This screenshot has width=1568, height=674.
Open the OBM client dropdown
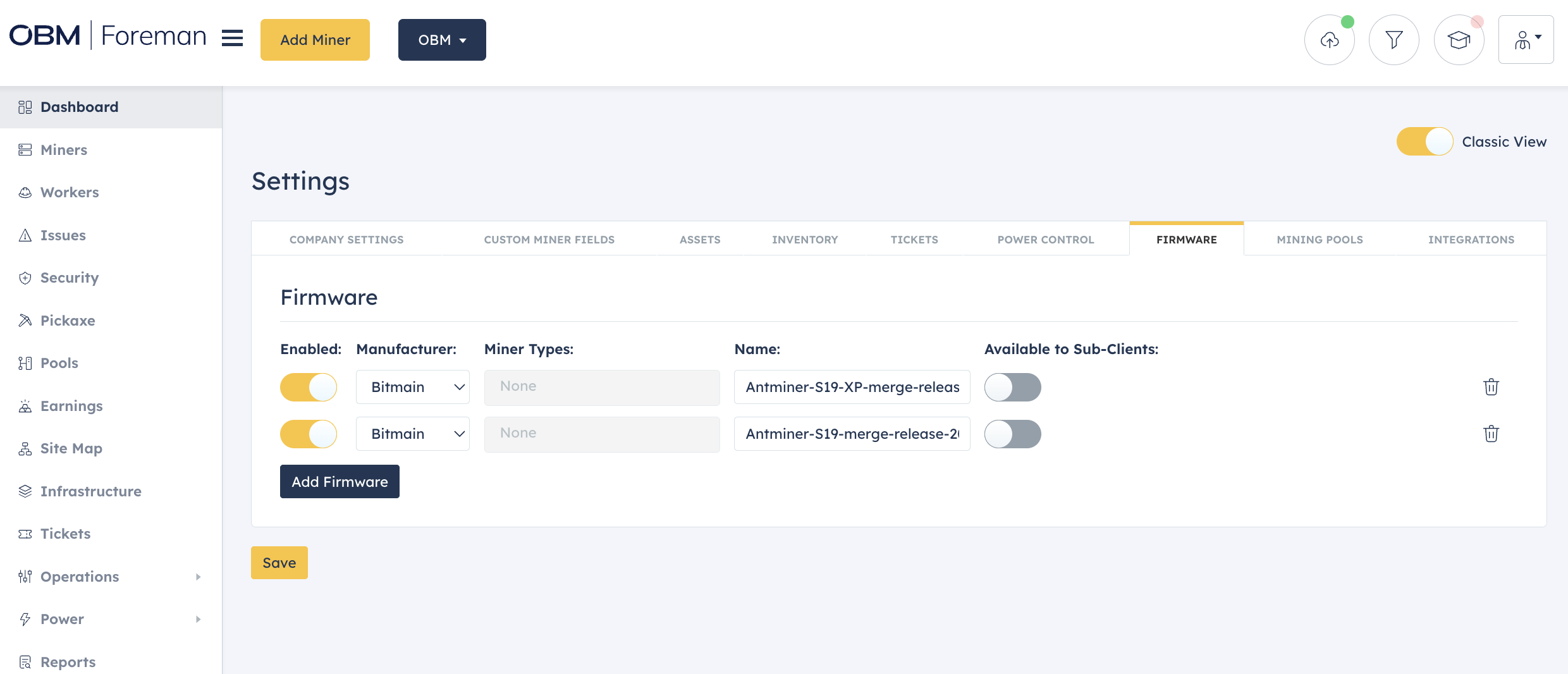pos(442,40)
